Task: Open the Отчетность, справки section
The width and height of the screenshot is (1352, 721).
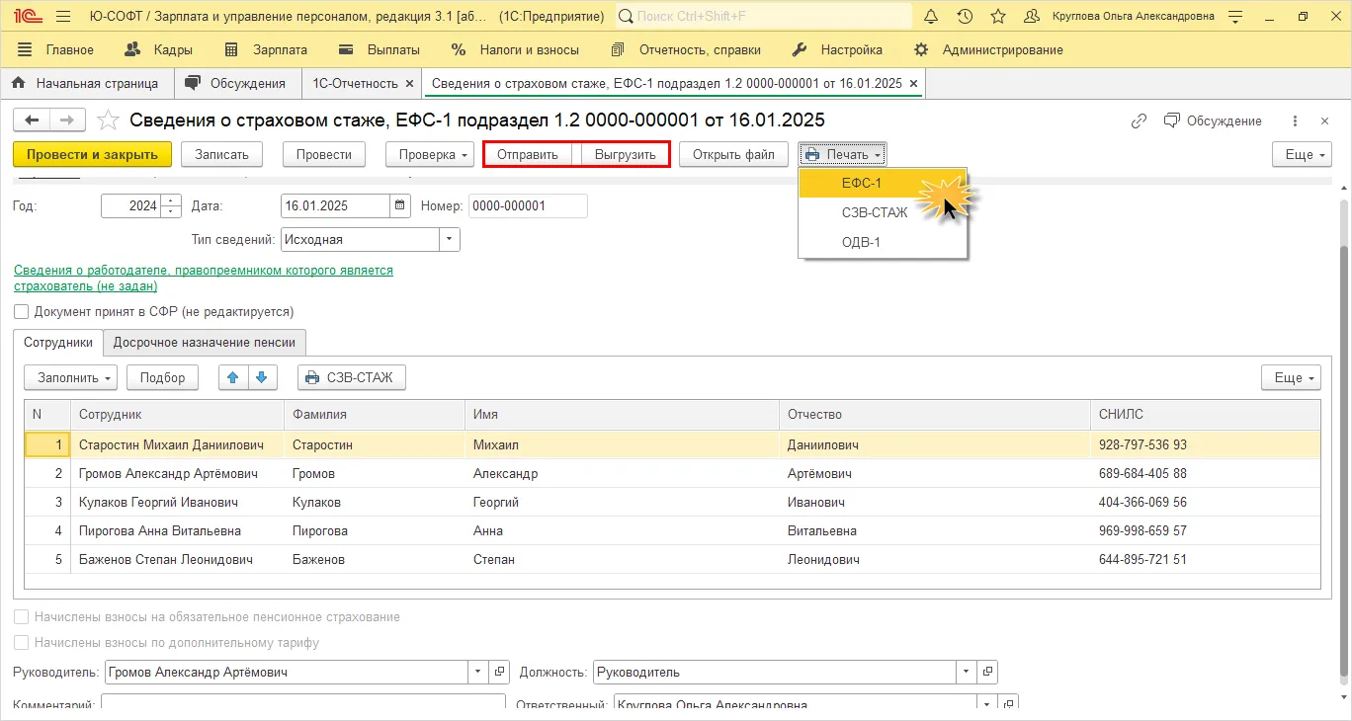Action: coord(685,49)
